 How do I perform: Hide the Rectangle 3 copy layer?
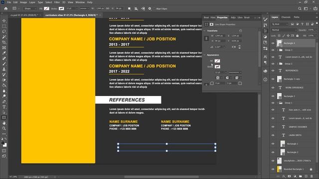273,79
